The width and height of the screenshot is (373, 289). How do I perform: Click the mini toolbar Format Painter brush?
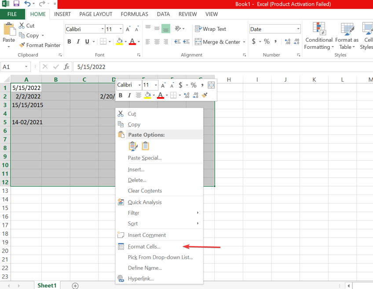[x=205, y=95]
